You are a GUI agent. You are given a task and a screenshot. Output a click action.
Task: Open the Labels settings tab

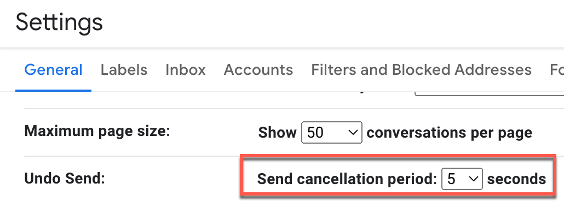tap(124, 69)
